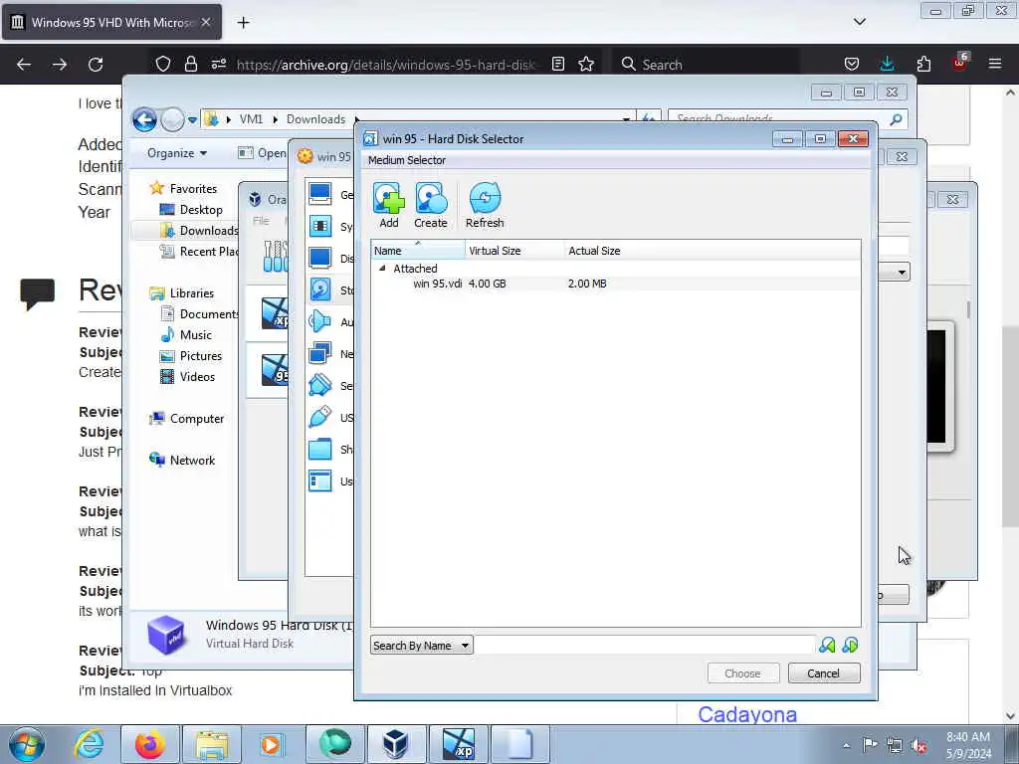The width and height of the screenshot is (1019, 764).
Task: Click the Firefox Search box
Action: coord(708,65)
